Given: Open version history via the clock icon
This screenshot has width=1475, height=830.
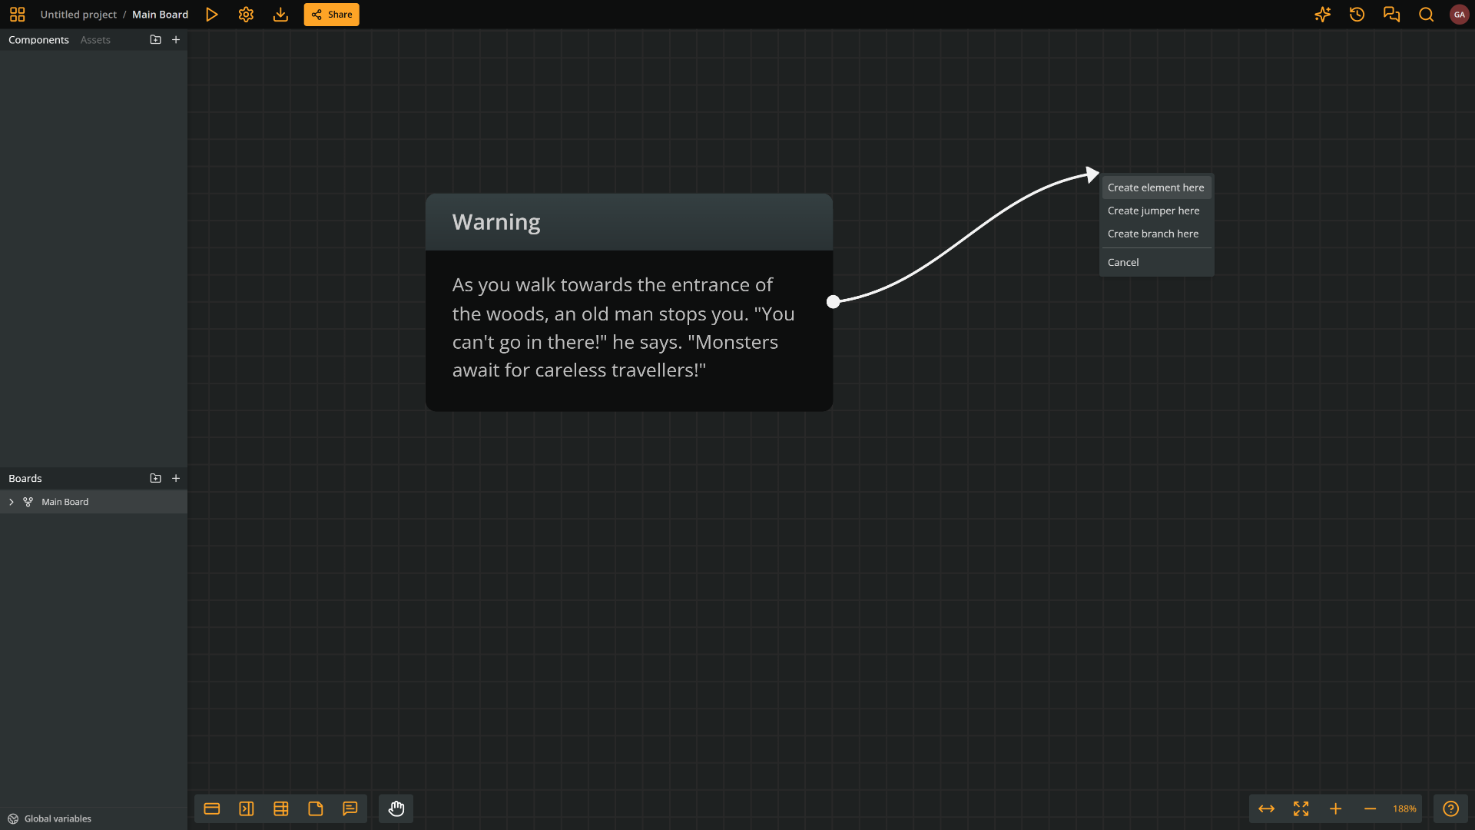Looking at the screenshot, I should pyautogui.click(x=1357, y=14).
